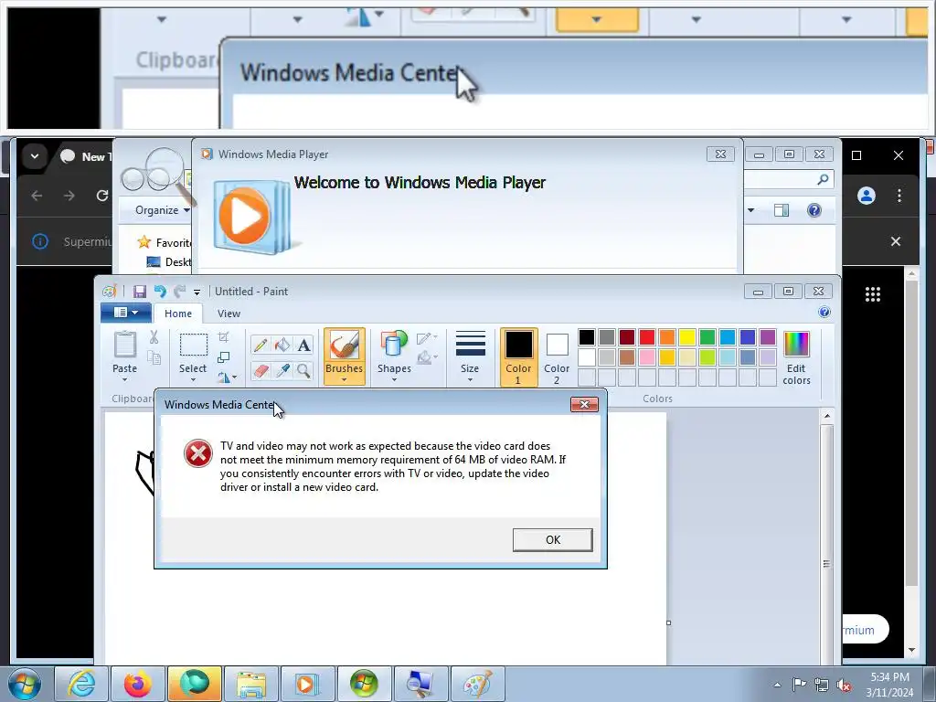Click the Crop icon in Paint
Image resolution: width=936 pixels, height=702 pixels.
click(223, 337)
